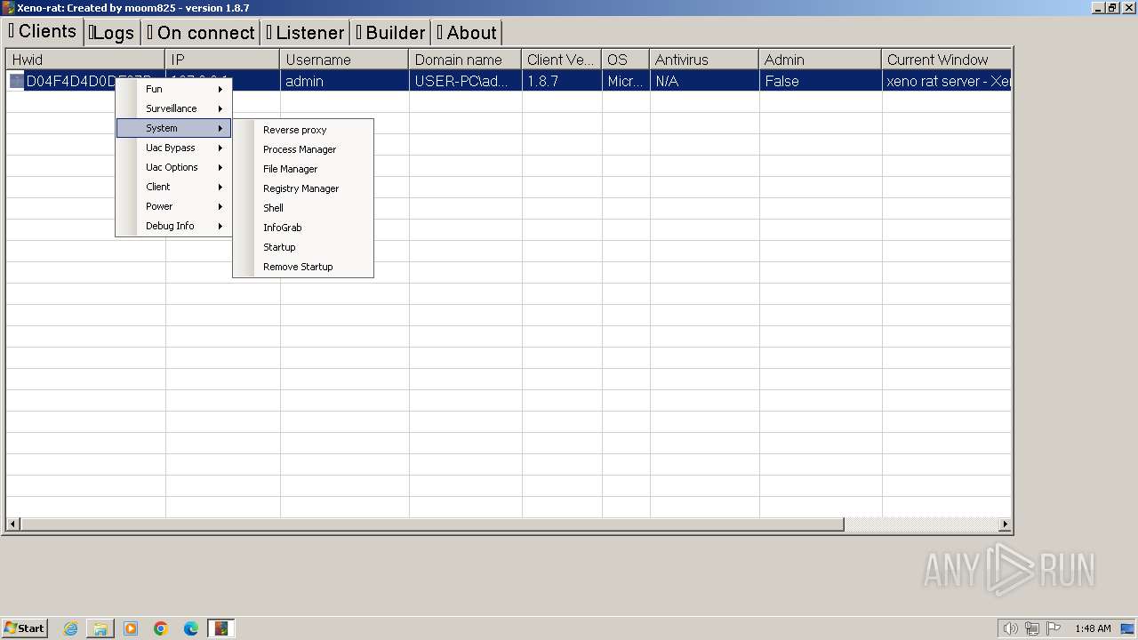Open File Manager

click(303, 169)
